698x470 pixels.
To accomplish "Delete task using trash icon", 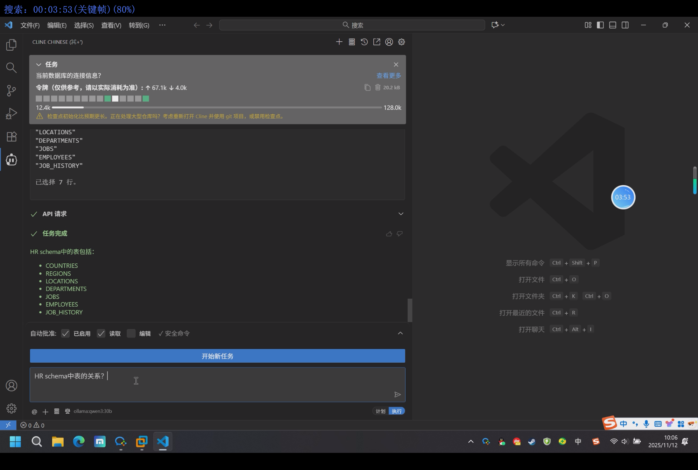I will tap(378, 87).
